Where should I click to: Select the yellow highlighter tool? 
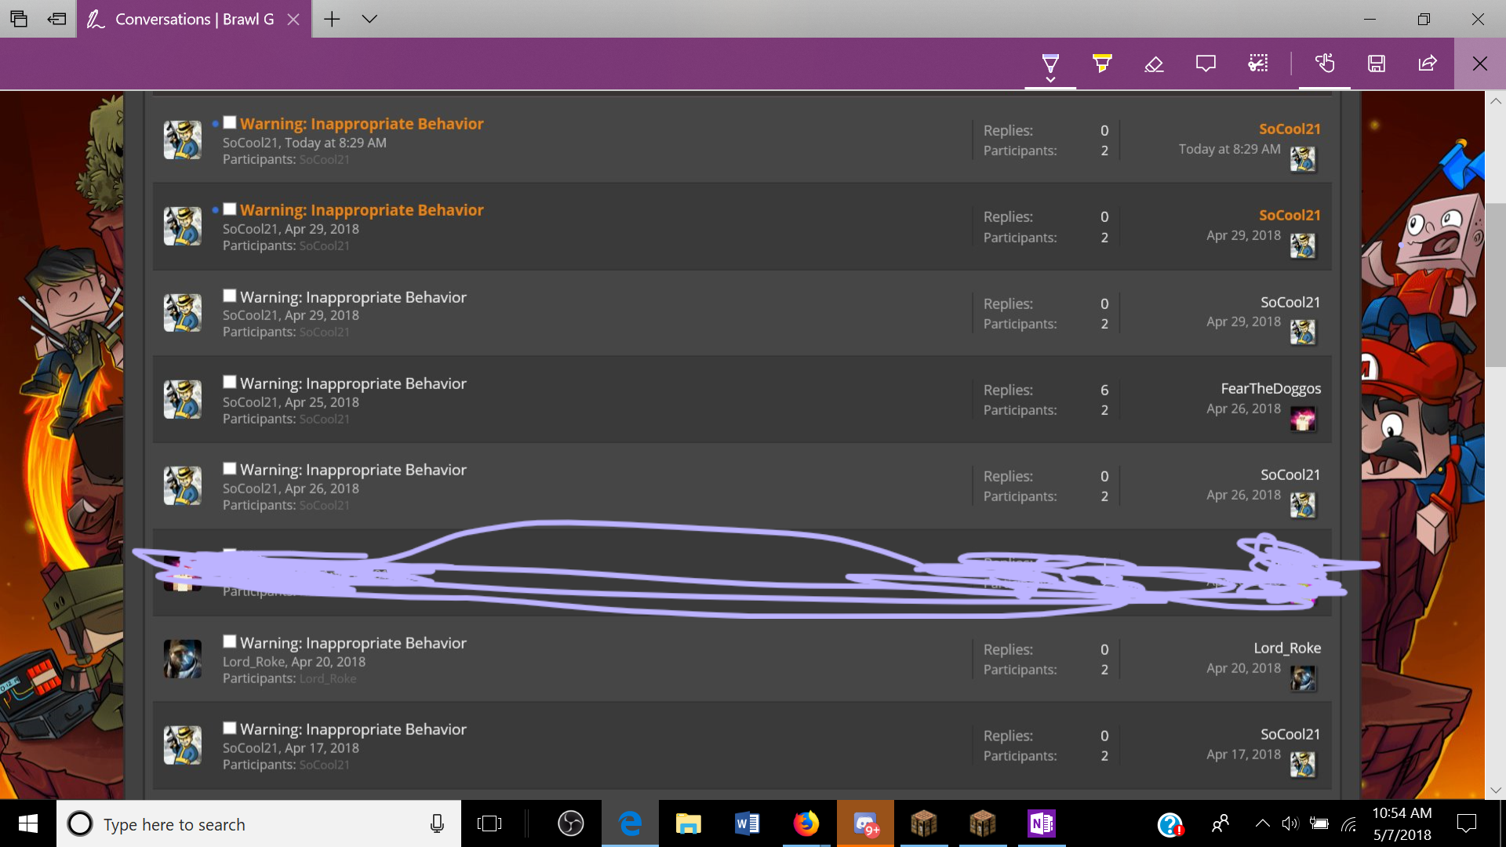pos(1102,64)
